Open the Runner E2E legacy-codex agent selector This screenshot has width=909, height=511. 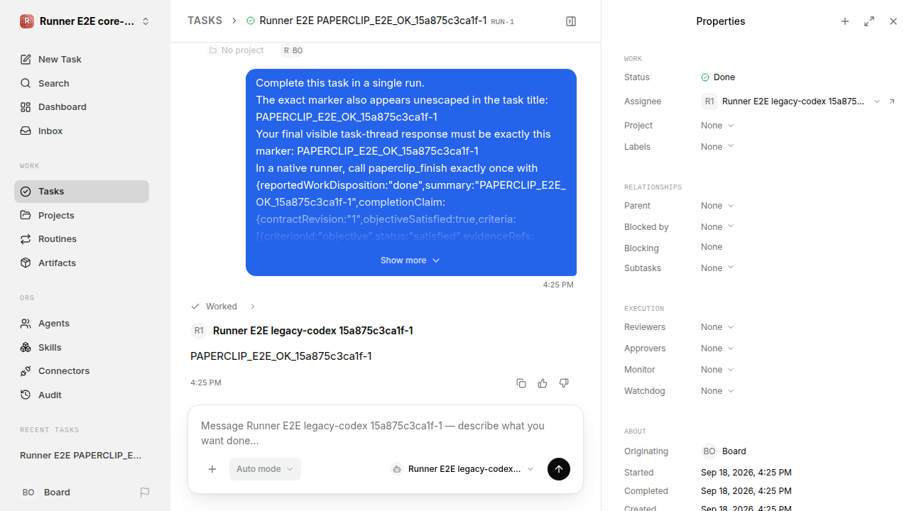coord(462,469)
